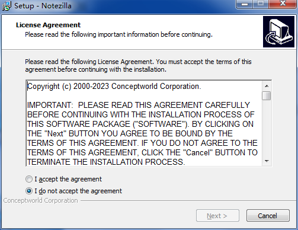Close the Setup window with X
This screenshot has width=298, height=230.
click(x=283, y=4)
